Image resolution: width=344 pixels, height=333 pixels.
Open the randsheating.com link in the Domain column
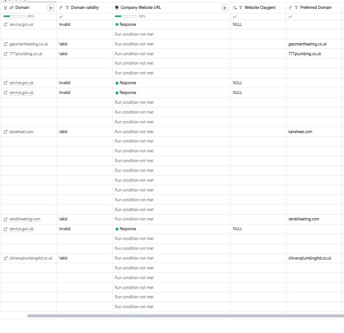coord(25,219)
